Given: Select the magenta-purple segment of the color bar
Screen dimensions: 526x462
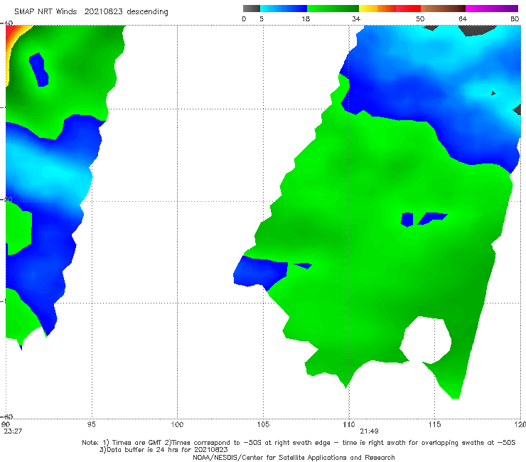Looking at the screenshot, I should point(492,9).
